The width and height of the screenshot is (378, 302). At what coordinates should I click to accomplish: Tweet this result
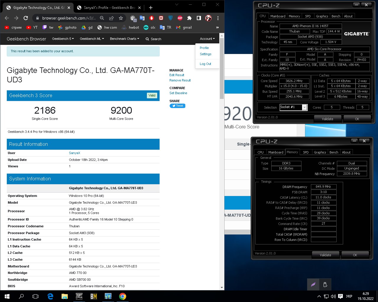click(x=177, y=106)
